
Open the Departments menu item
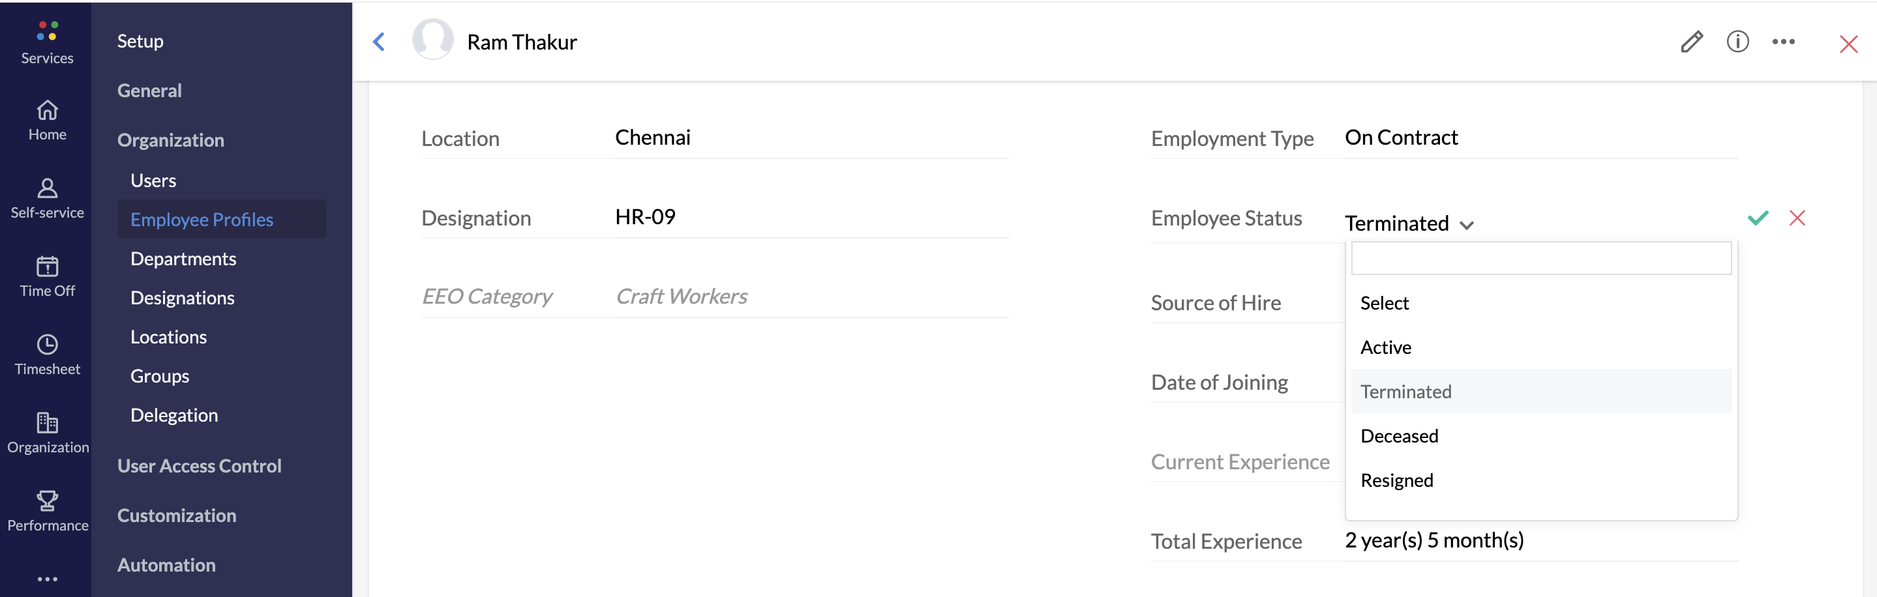pyautogui.click(x=183, y=259)
